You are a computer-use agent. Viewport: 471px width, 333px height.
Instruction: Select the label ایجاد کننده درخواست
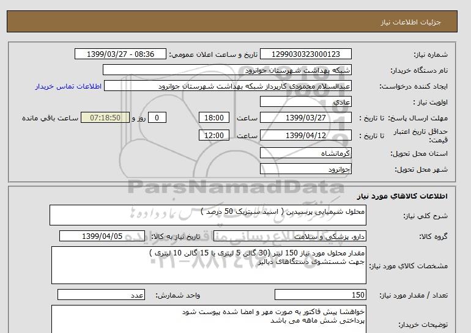point(414,87)
